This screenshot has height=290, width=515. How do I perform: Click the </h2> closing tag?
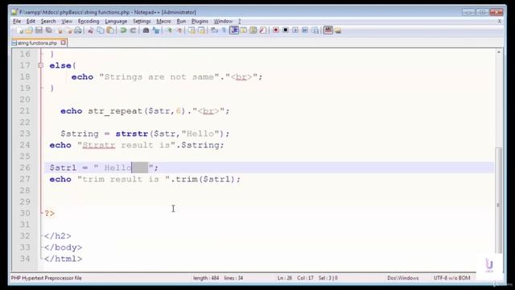(x=57, y=236)
